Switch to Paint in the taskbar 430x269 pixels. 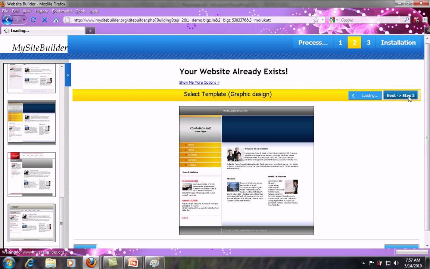pyautogui.click(x=155, y=262)
